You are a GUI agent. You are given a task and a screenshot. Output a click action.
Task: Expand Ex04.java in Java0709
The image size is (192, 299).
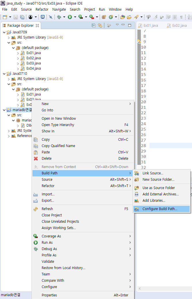click(x=18, y=69)
